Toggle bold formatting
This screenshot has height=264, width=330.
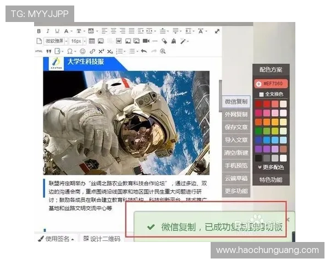coord(39,31)
